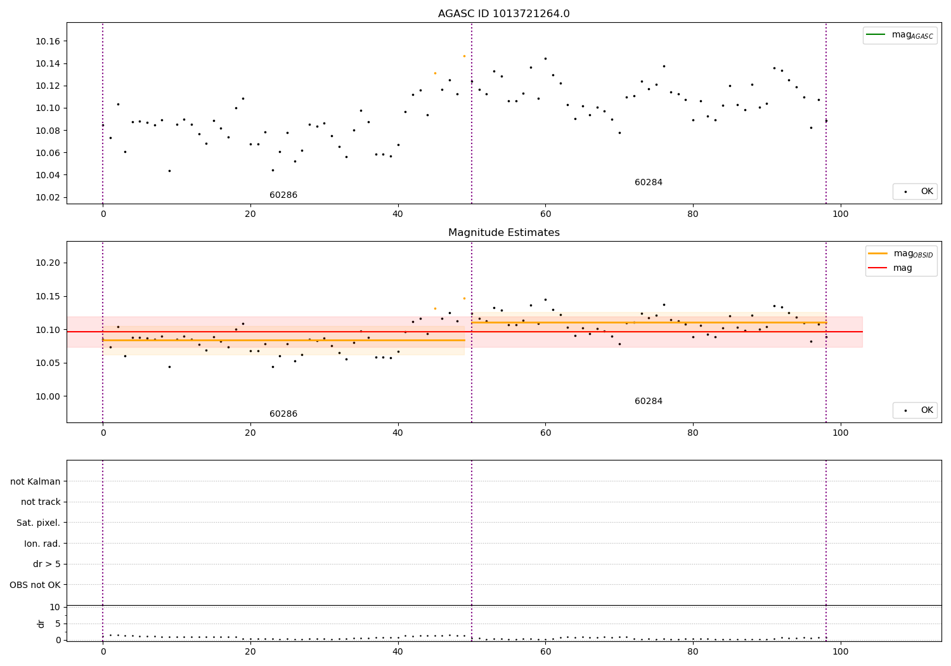Image resolution: width=951 pixels, height=666 pixels.
Task: Click the 10.15 y-axis tick of middle plot
Action: 48,296
